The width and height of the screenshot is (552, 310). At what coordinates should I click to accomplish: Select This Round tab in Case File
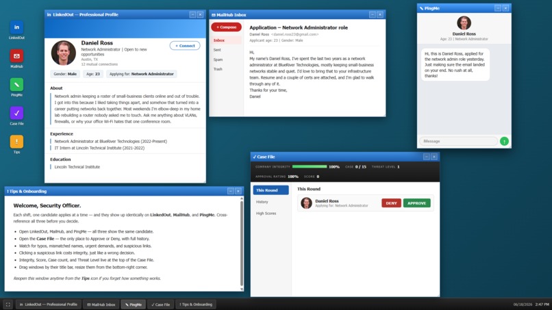tap(271, 190)
